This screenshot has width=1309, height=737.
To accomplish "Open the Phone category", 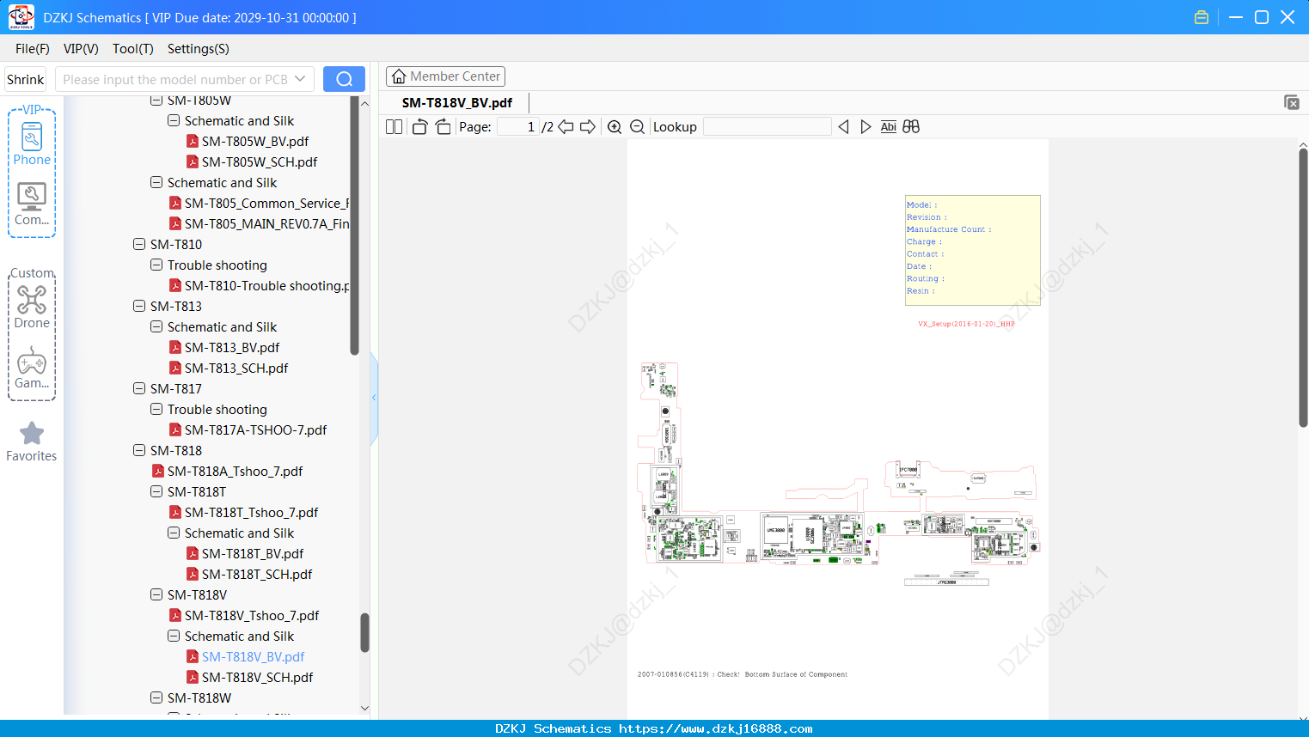I will (x=32, y=143).
